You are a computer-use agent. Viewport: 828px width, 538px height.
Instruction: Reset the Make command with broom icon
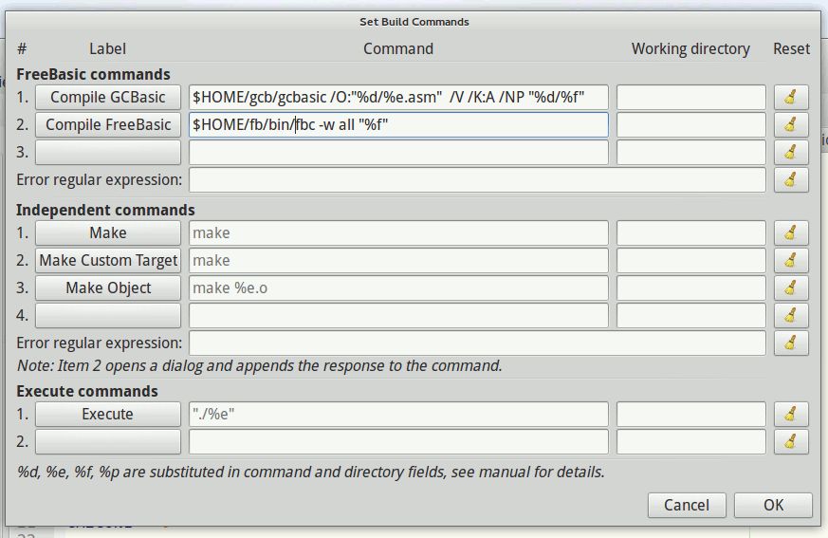[x=791, y=232]
